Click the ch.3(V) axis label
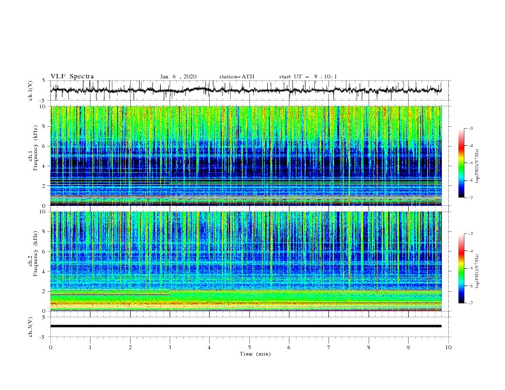This screenshot has height=390, width=505. point(31,327)
